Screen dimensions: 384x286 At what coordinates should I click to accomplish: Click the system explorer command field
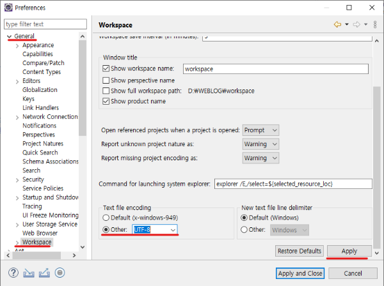coord(293,184)
